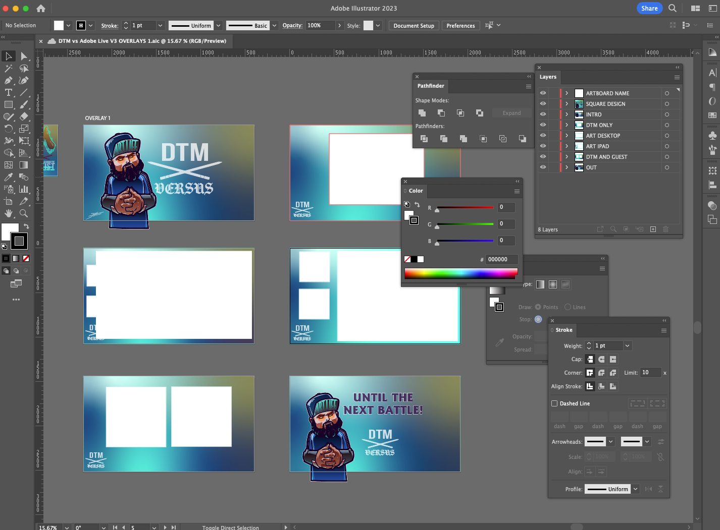Select the Pen tool
720x530 pixels.
tap(9, 80)
